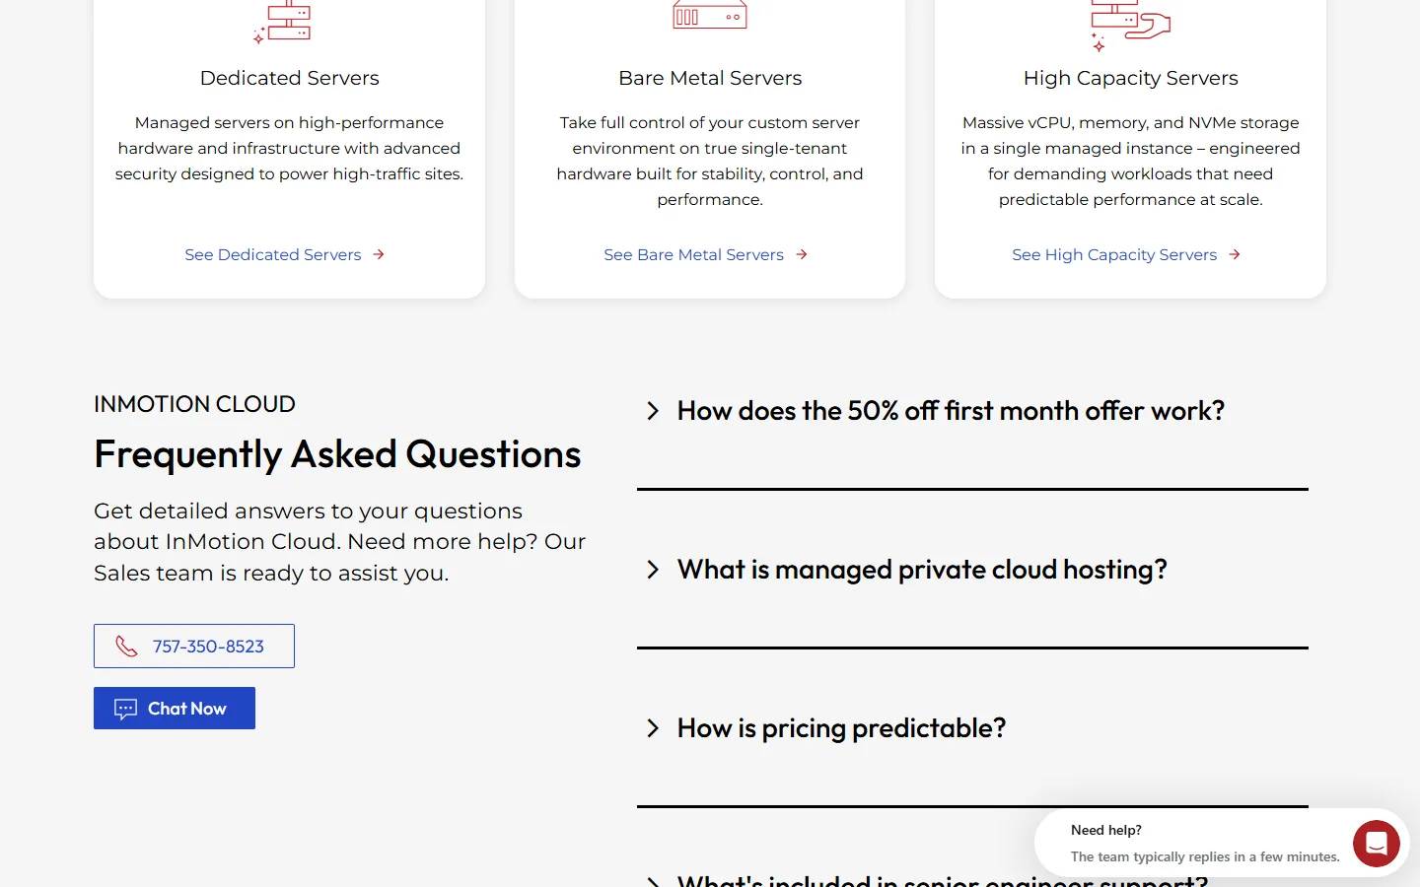Open the red live chat launcher bubble
This screenshot has height=887, width=1420.
(x=1377, y=844)
